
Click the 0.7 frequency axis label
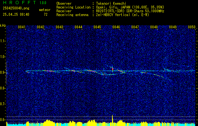pos(3,104)
